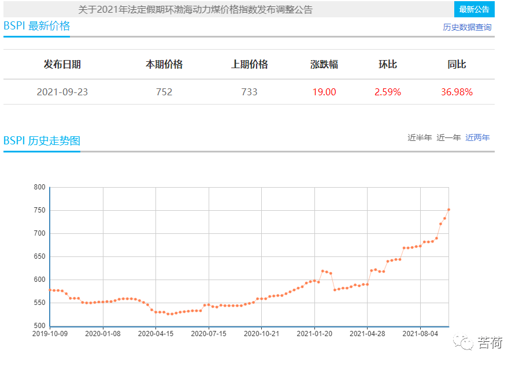Select previous price value 733
The height and width of the screenshot is (365, 519).
(x=249, y=92)
